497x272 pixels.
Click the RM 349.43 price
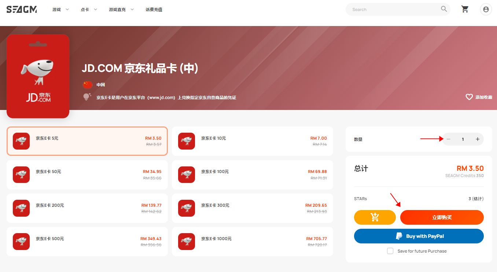tap(151, 239)
